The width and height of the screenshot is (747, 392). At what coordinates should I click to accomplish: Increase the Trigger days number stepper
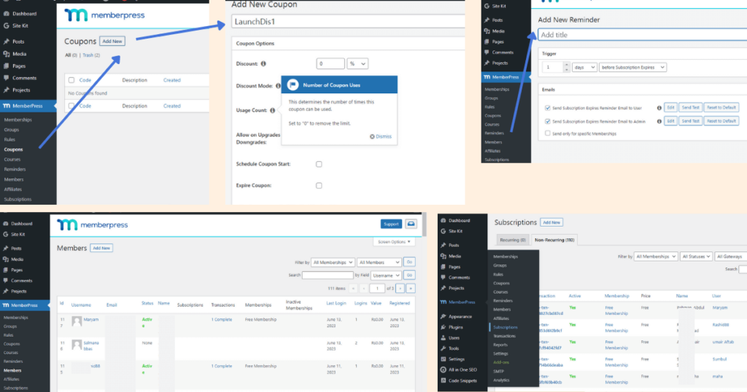pos(566,65)
